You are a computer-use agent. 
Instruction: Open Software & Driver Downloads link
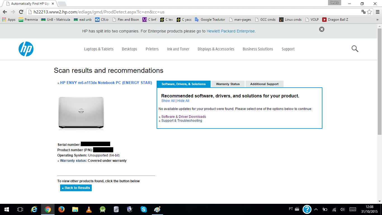184,117
